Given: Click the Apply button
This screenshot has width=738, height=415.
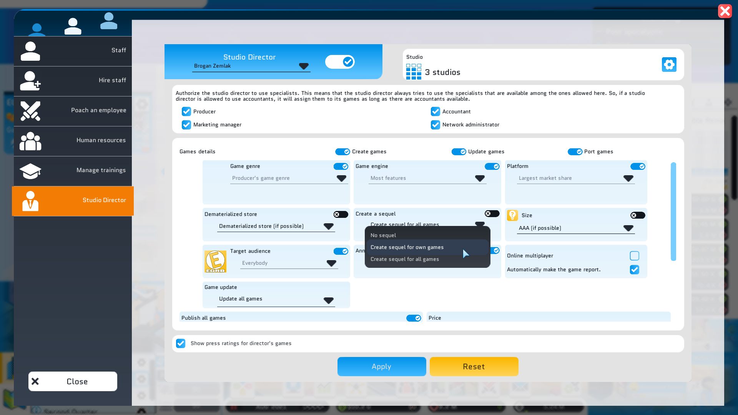Looking at the screenshot, I should pos(382,367).
